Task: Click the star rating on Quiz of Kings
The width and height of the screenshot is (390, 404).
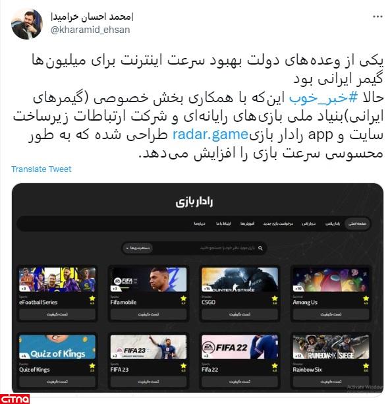Action: click(92, 367)
